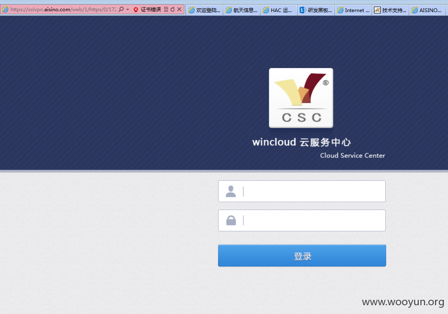Image resolution: width=448 pixels, height=314 pixels.
Task: Stop loading with the X icon
Action: (x=179, y=10)
